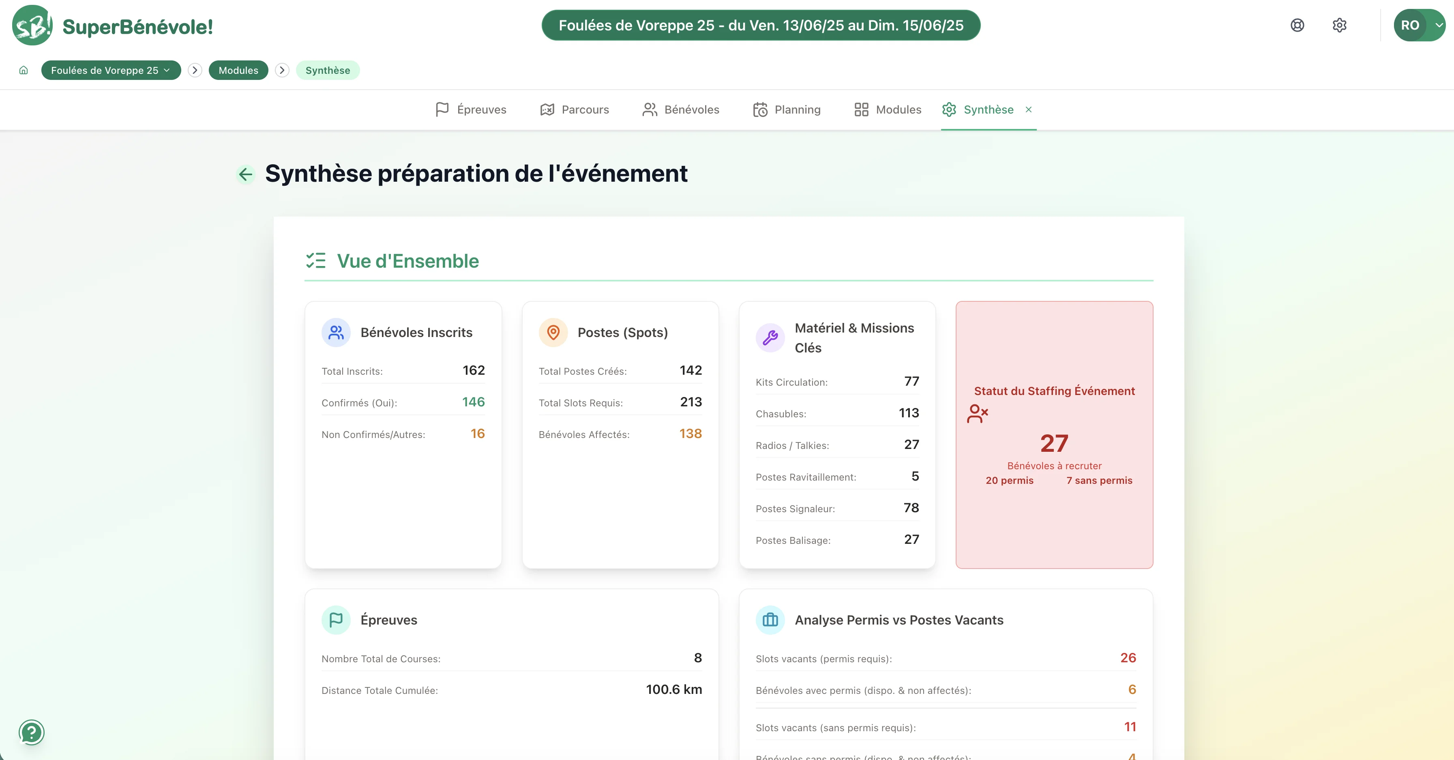
Task: Click the Bénévoles Affectés value 138
Action: click(691, 434)
